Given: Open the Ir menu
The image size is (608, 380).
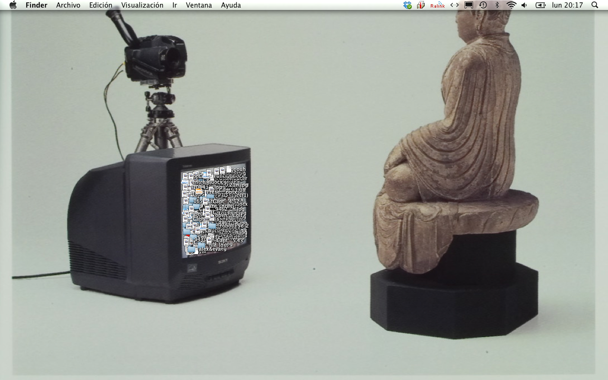Looking at the screenshot, I should click(175, 5).
